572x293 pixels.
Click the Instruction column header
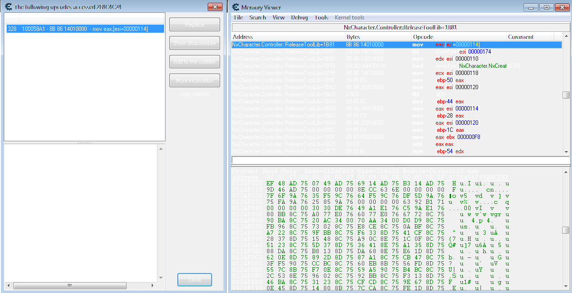(x=90, y=19)
